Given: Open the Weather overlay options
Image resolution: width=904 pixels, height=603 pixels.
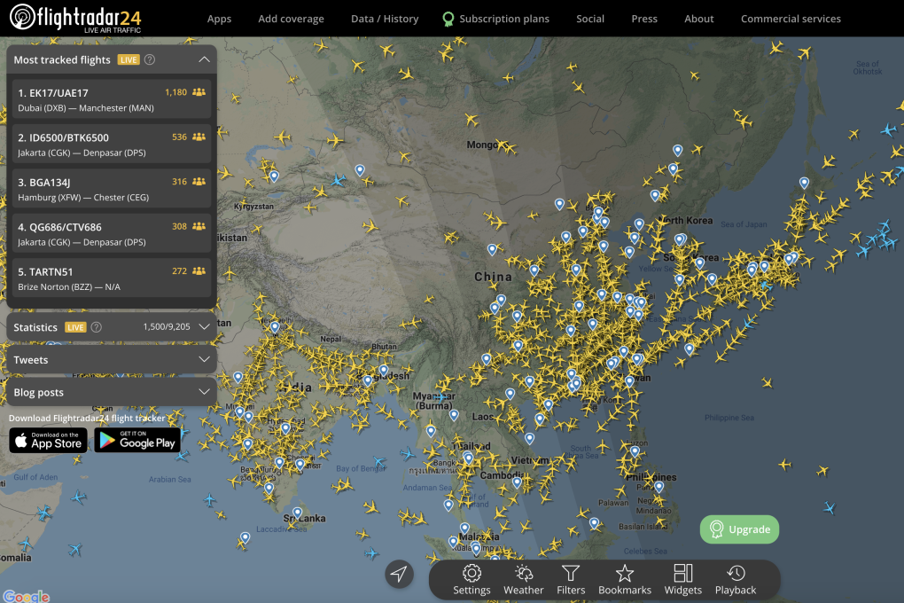Looking at the screenshot, I should 523,580.
